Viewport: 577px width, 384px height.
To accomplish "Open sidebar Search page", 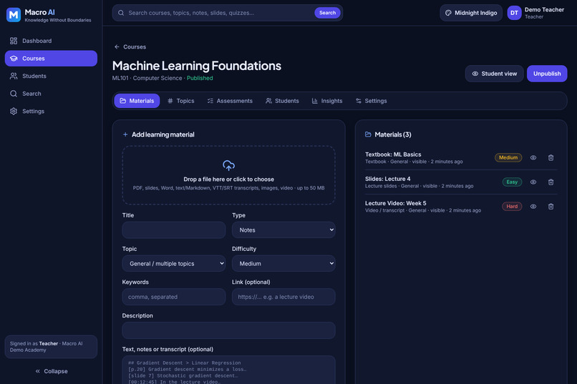I will pos(51,94).
